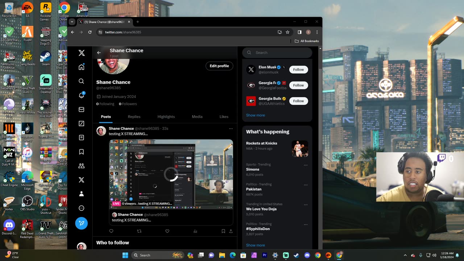This screenshot has height=261, width=464.
Task: Open Discord from the taskbar
Action: 307,255
